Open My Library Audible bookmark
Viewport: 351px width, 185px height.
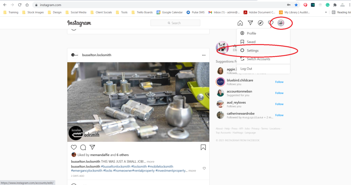tap(294, 12)
